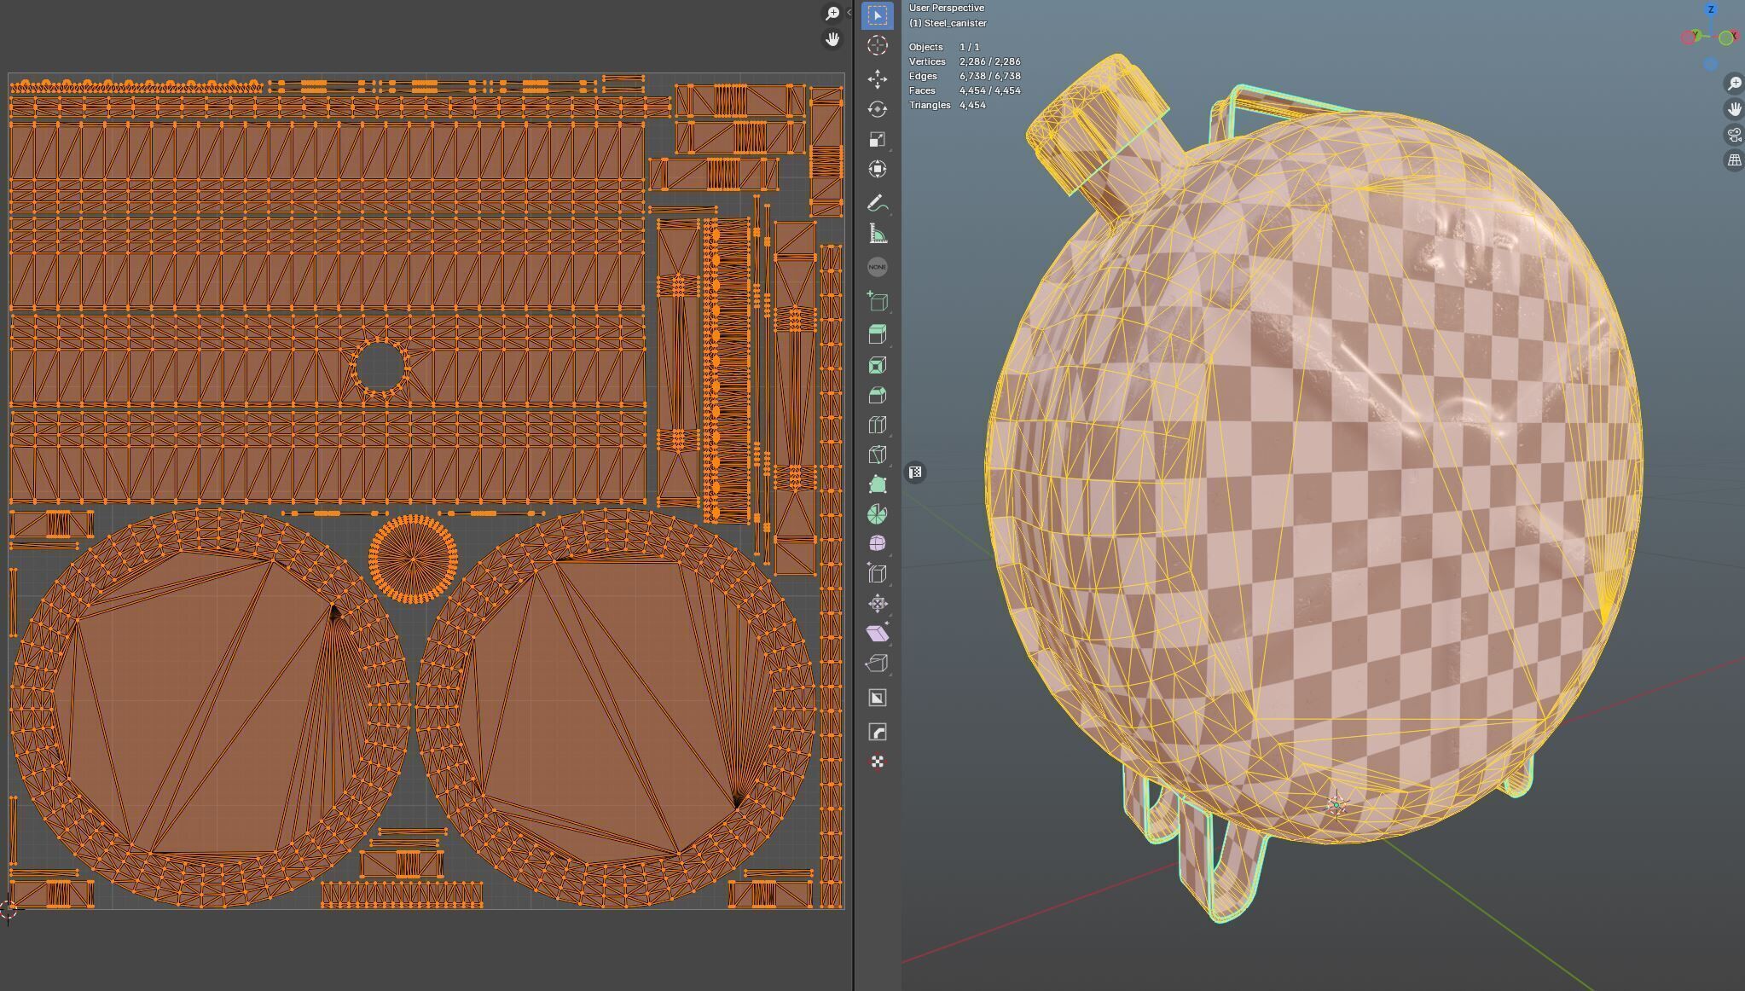Activate the Annotate pencil tool
The image size is (1745, 991).
click(x=877, y=203)
